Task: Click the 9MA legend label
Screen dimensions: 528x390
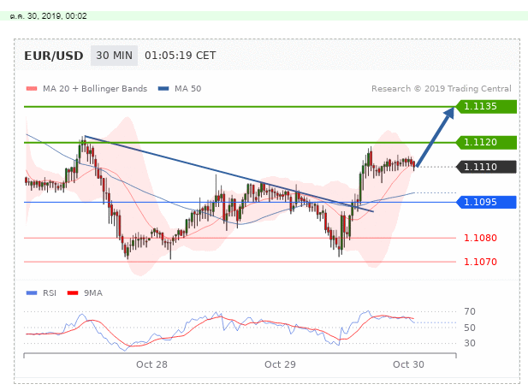Action: point(93,293)
